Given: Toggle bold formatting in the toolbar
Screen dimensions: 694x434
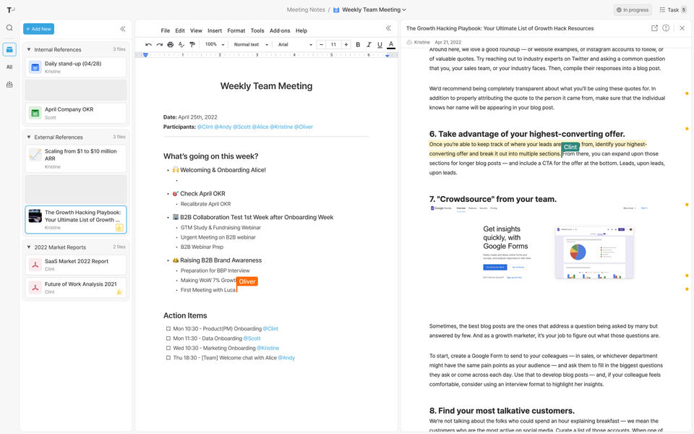Looking at the screenshot, I should point(357,44).
